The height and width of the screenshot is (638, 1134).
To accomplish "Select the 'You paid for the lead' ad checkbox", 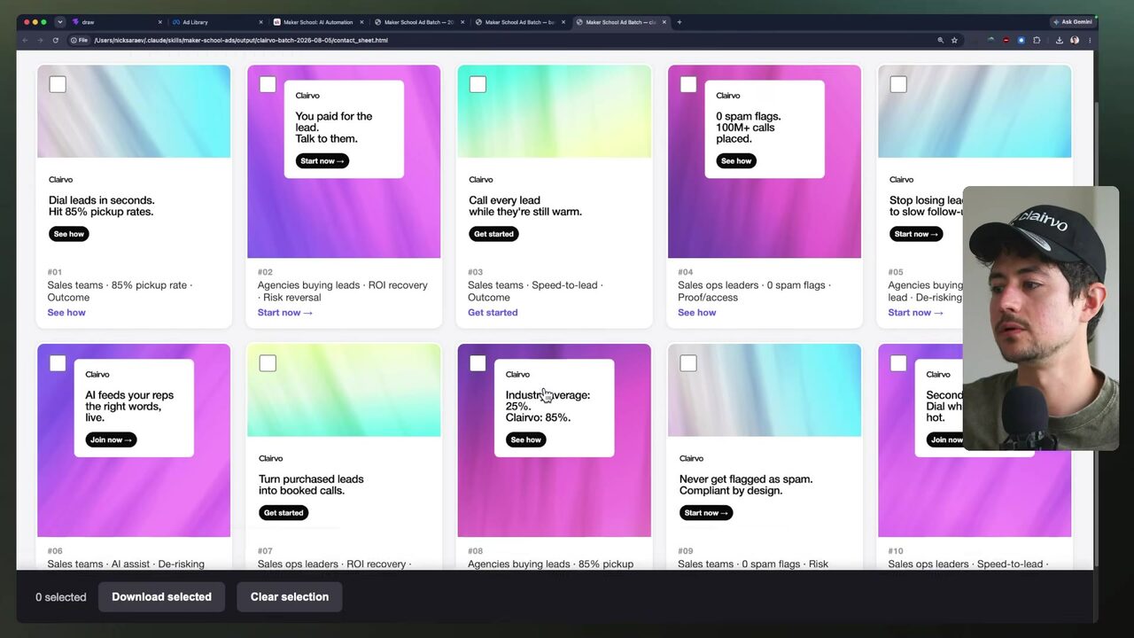I will click(x=268, y=84).
